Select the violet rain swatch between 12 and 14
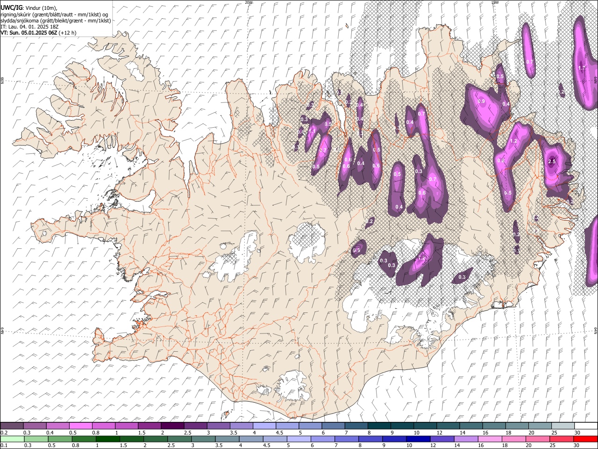Viewport: 598px width, 449px height. pyautogui.click(x=441, y=439)
